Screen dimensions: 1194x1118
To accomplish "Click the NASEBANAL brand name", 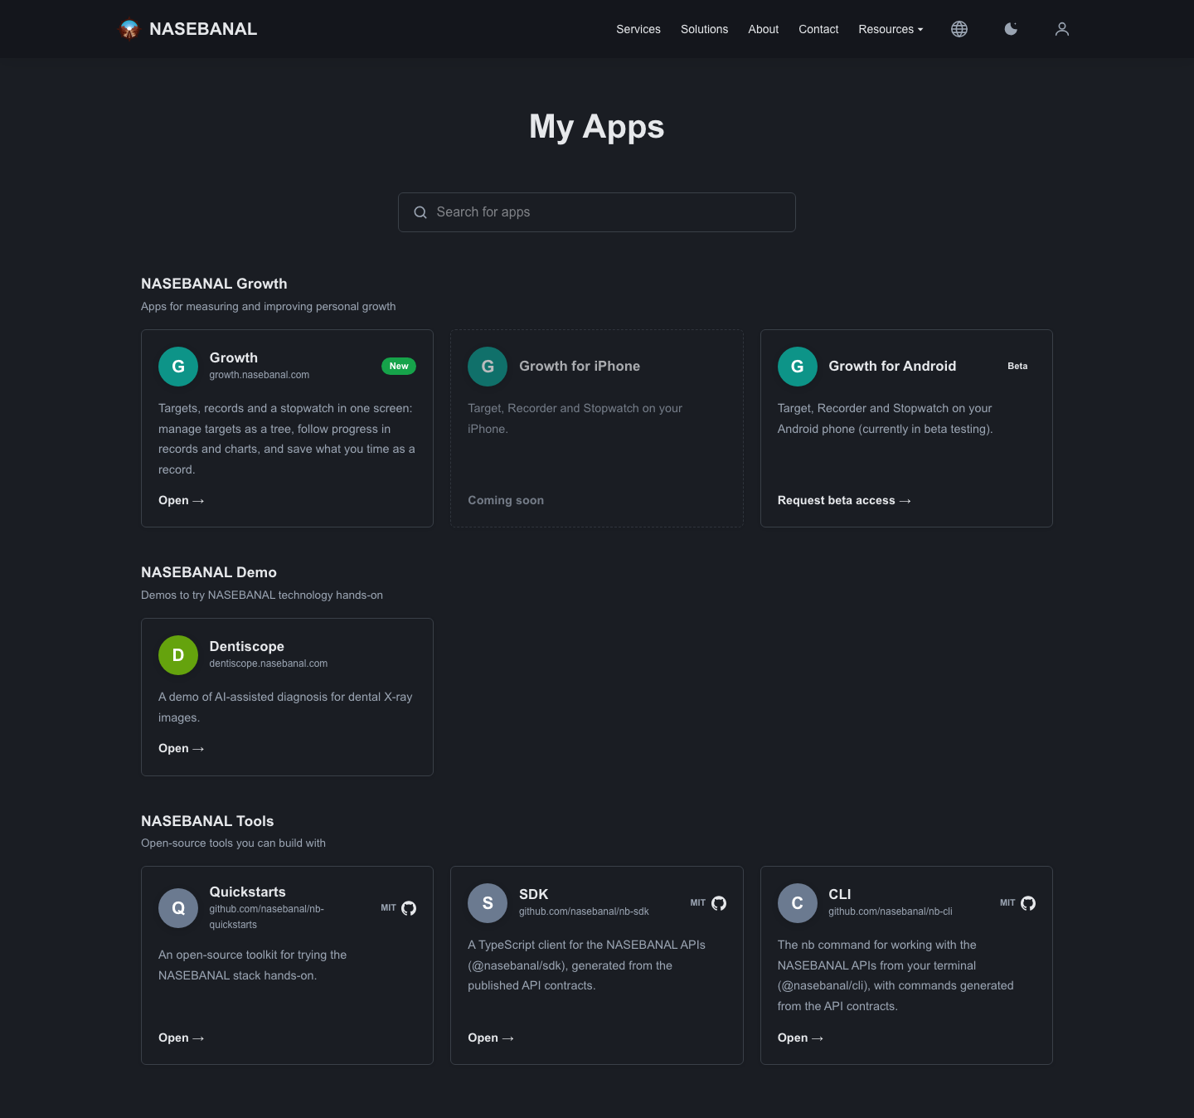I will click(x=203, y=29).
